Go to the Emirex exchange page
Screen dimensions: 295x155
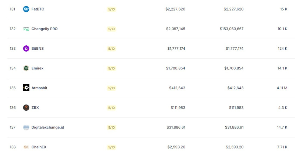click(x=37, y=68)
